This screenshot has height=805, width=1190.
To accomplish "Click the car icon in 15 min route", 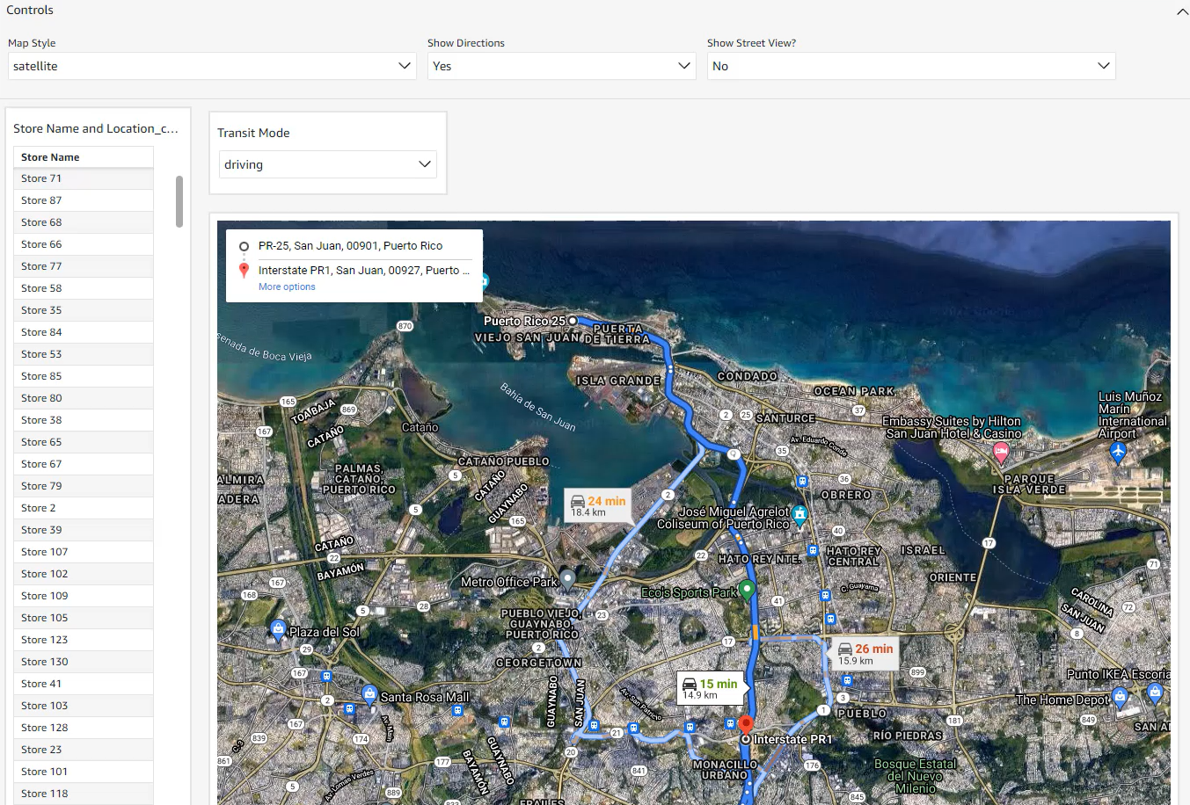I will click(x=690, y=685).
